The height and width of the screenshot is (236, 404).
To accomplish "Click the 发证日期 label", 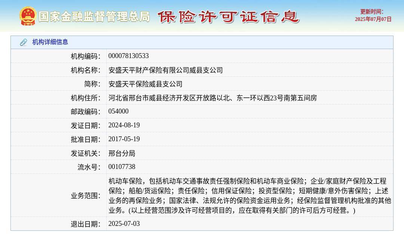I will [86, 125].
